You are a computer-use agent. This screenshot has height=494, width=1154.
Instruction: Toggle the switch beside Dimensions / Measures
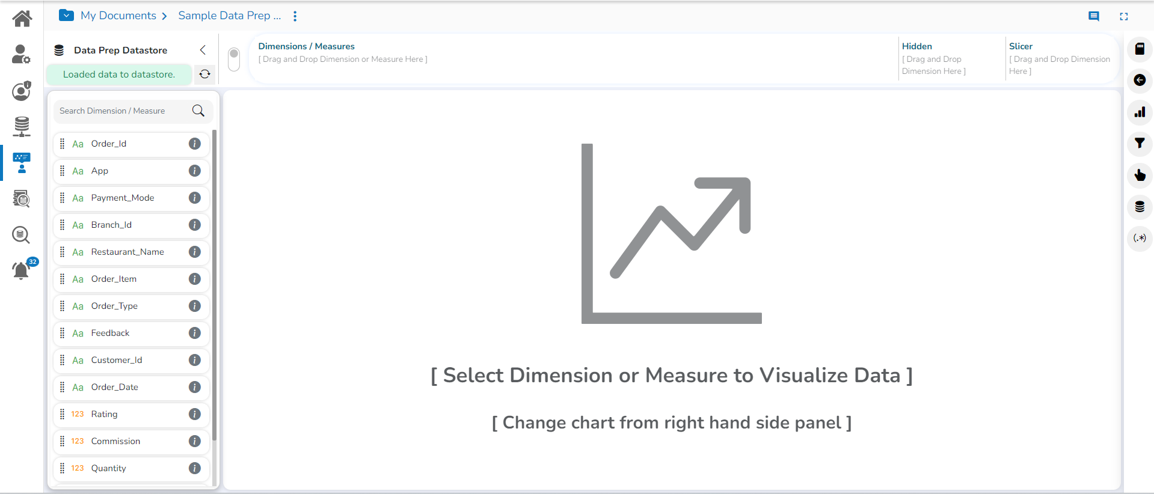point(234,59)
